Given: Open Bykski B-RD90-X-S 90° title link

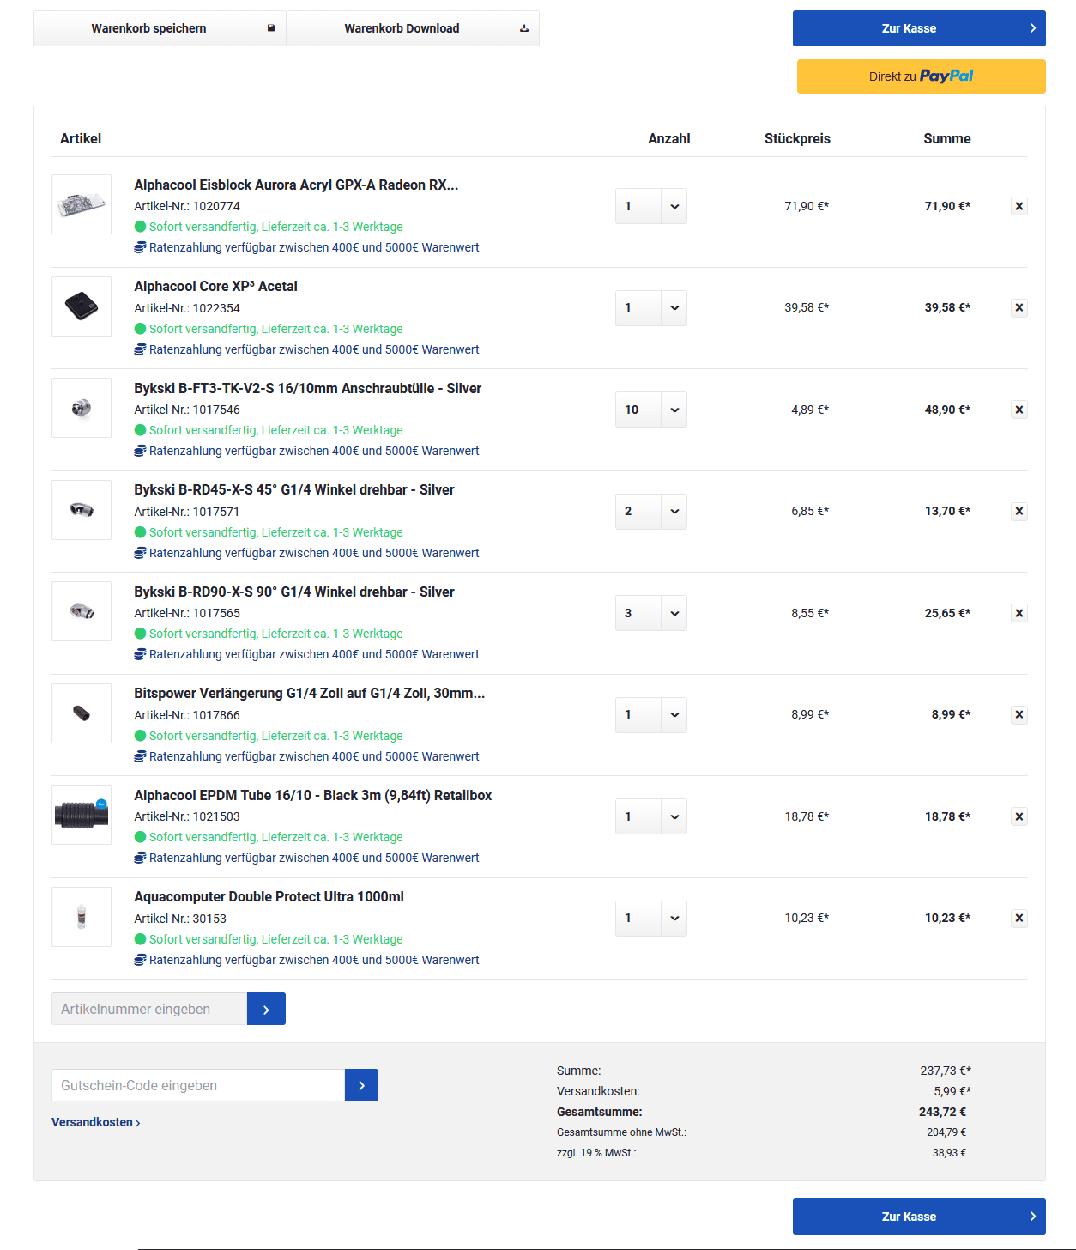Looking at the screenshot, I should [294, 592].
